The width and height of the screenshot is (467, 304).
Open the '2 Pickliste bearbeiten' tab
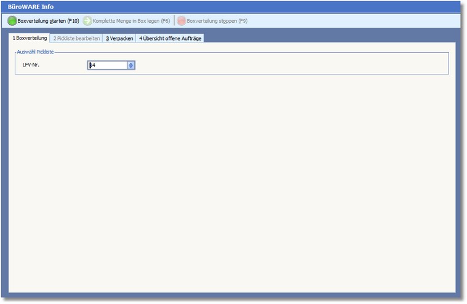(76, 38)
